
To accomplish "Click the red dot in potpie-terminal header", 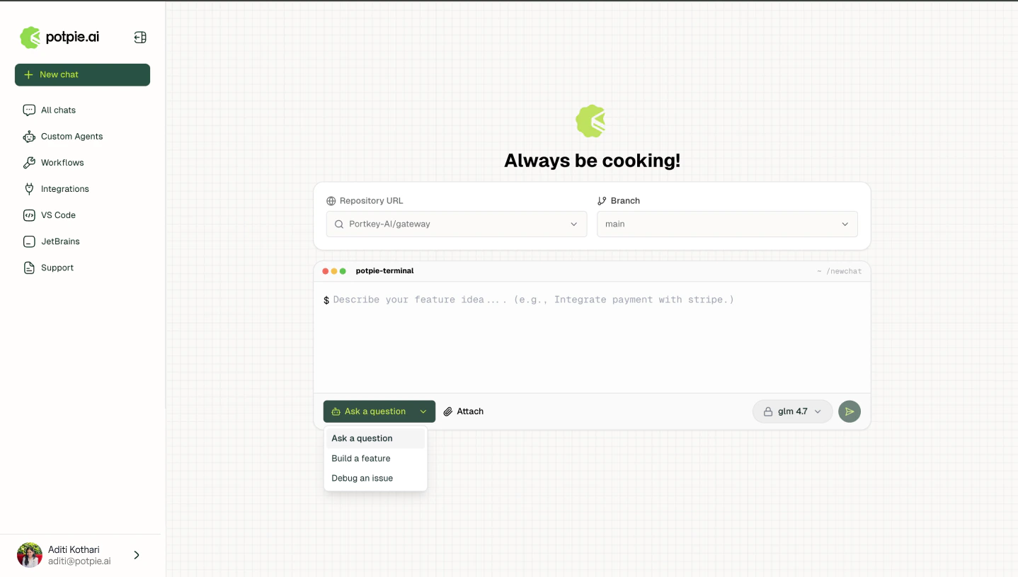I will [326, 271].
